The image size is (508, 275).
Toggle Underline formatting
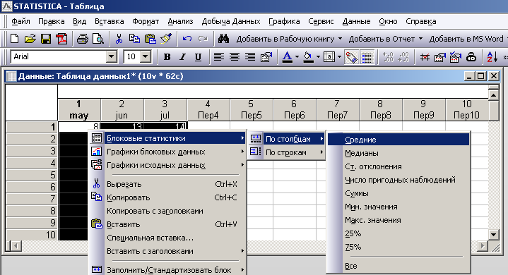198,57
